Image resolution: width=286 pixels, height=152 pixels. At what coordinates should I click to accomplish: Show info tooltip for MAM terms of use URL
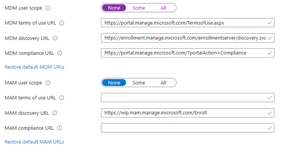click(x=62, y=98)
